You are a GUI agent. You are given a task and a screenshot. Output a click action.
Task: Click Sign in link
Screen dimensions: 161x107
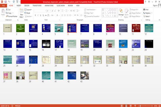tap(155, 6)
